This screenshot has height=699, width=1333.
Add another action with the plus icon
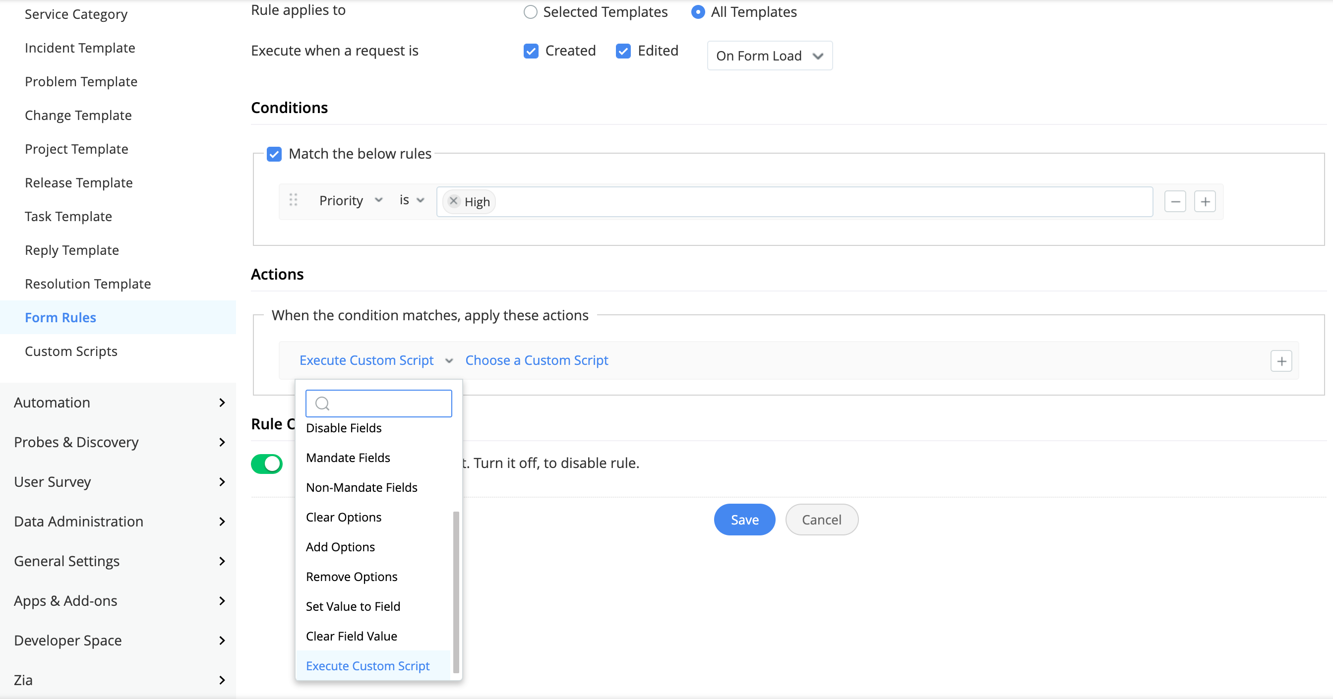[x=1281, y=361]
